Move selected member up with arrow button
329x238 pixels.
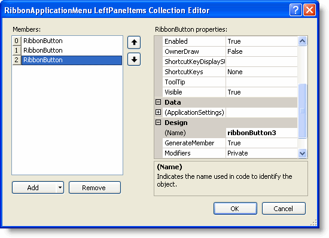click(x=134, y=42)
